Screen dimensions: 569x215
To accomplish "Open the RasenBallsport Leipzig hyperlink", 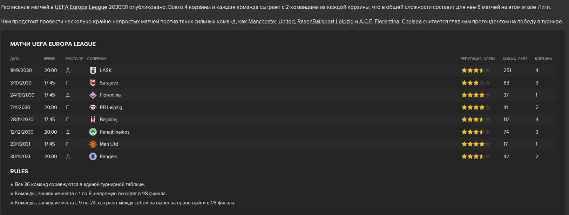I will (325, 21).
